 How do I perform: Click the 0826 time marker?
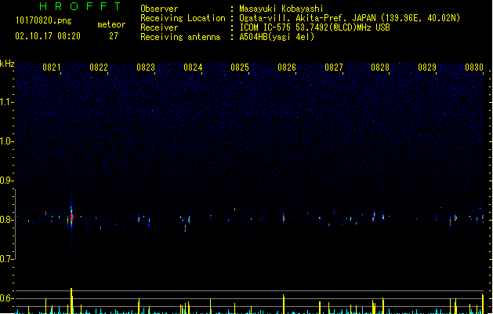(x=287, y=68)
